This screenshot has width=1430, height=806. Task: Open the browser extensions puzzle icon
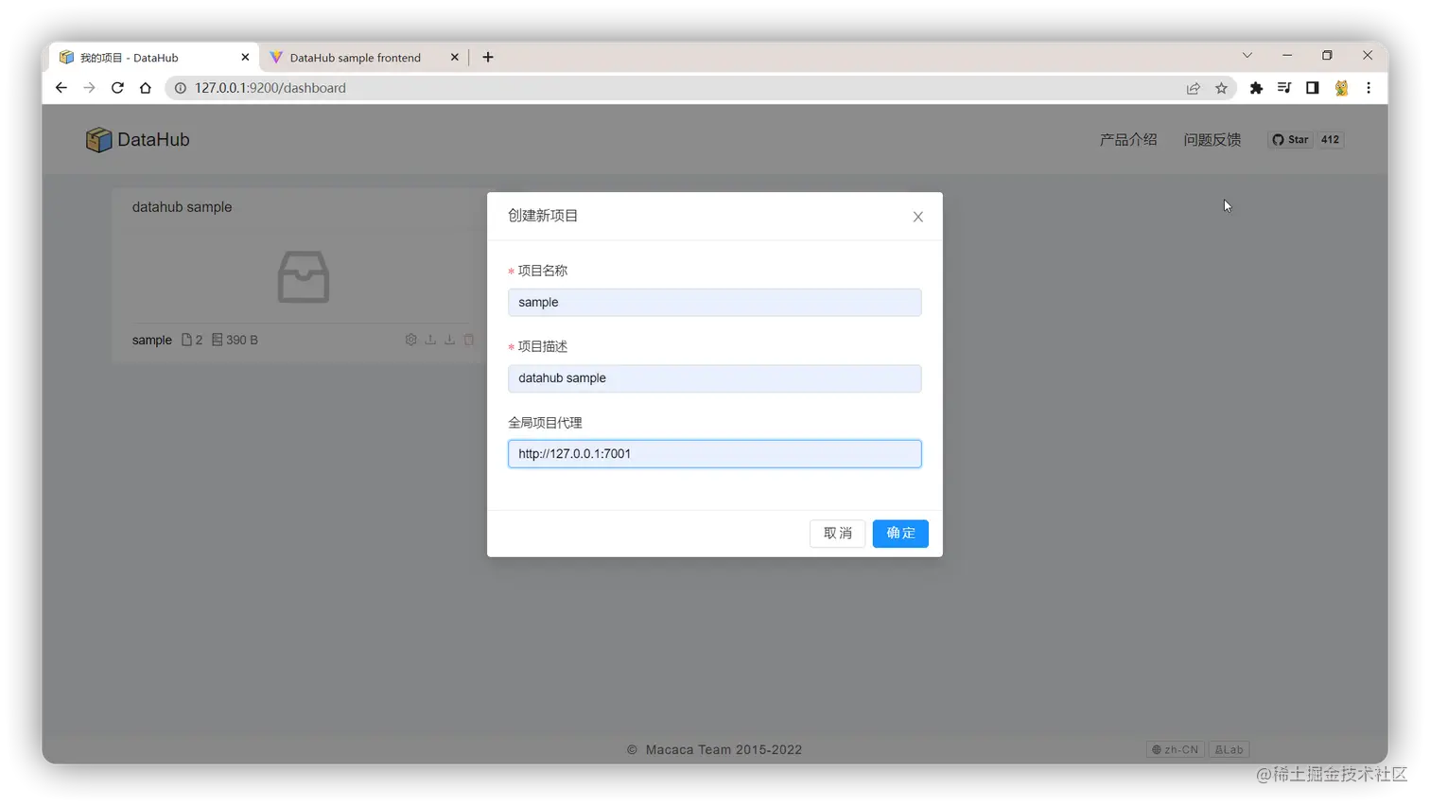pos(1256,88)
